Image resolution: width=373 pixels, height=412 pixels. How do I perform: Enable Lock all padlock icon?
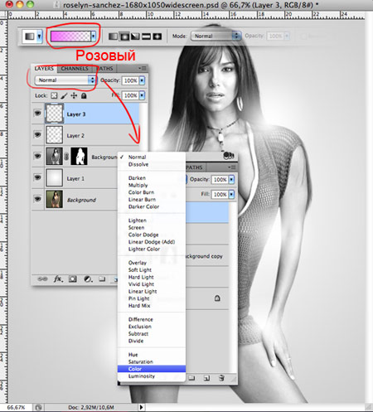[84, 95]
